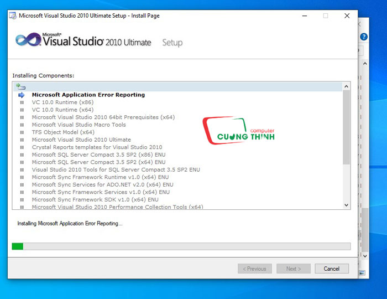The height and width of the screenshot is (299, 387).
Task: Click pause icon beside Sync Framework SDK v1.0
Action: click(x=22, y=200)
